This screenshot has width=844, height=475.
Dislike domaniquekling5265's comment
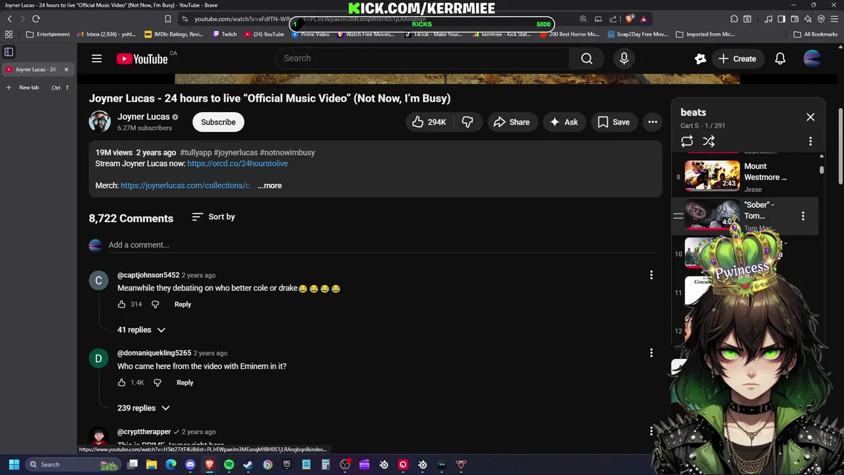click(x=157, y=383)
